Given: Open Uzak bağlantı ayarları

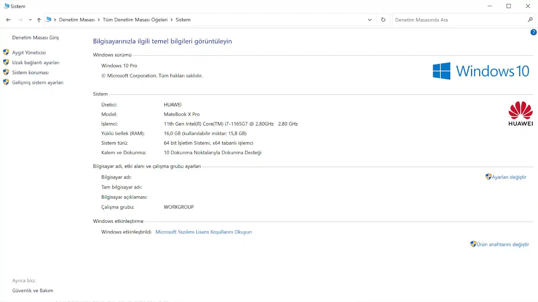Looking at the screenshot, I should (36, 63).
